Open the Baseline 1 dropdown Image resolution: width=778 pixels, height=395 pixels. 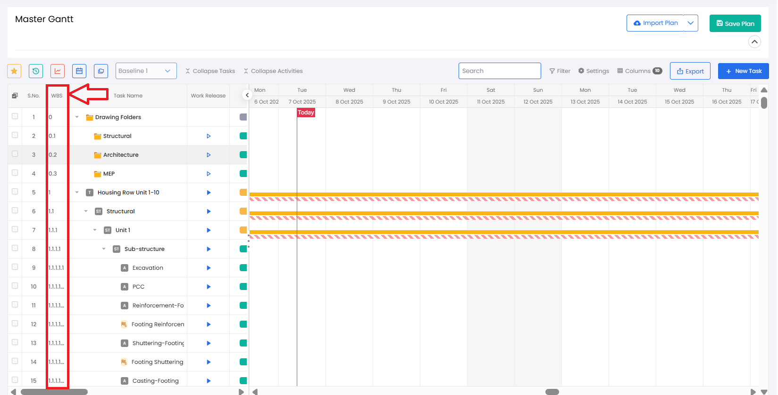point(146,71)
